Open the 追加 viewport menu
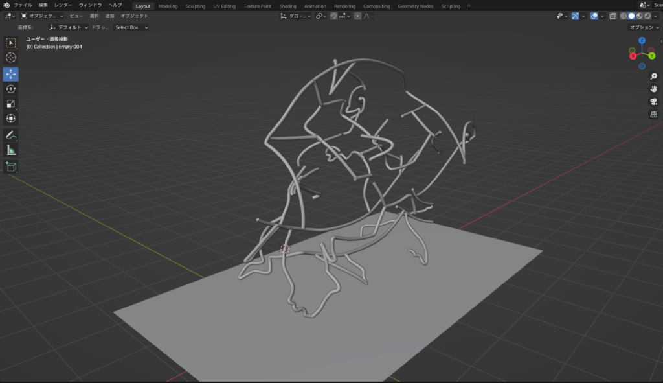 (110, 16)
